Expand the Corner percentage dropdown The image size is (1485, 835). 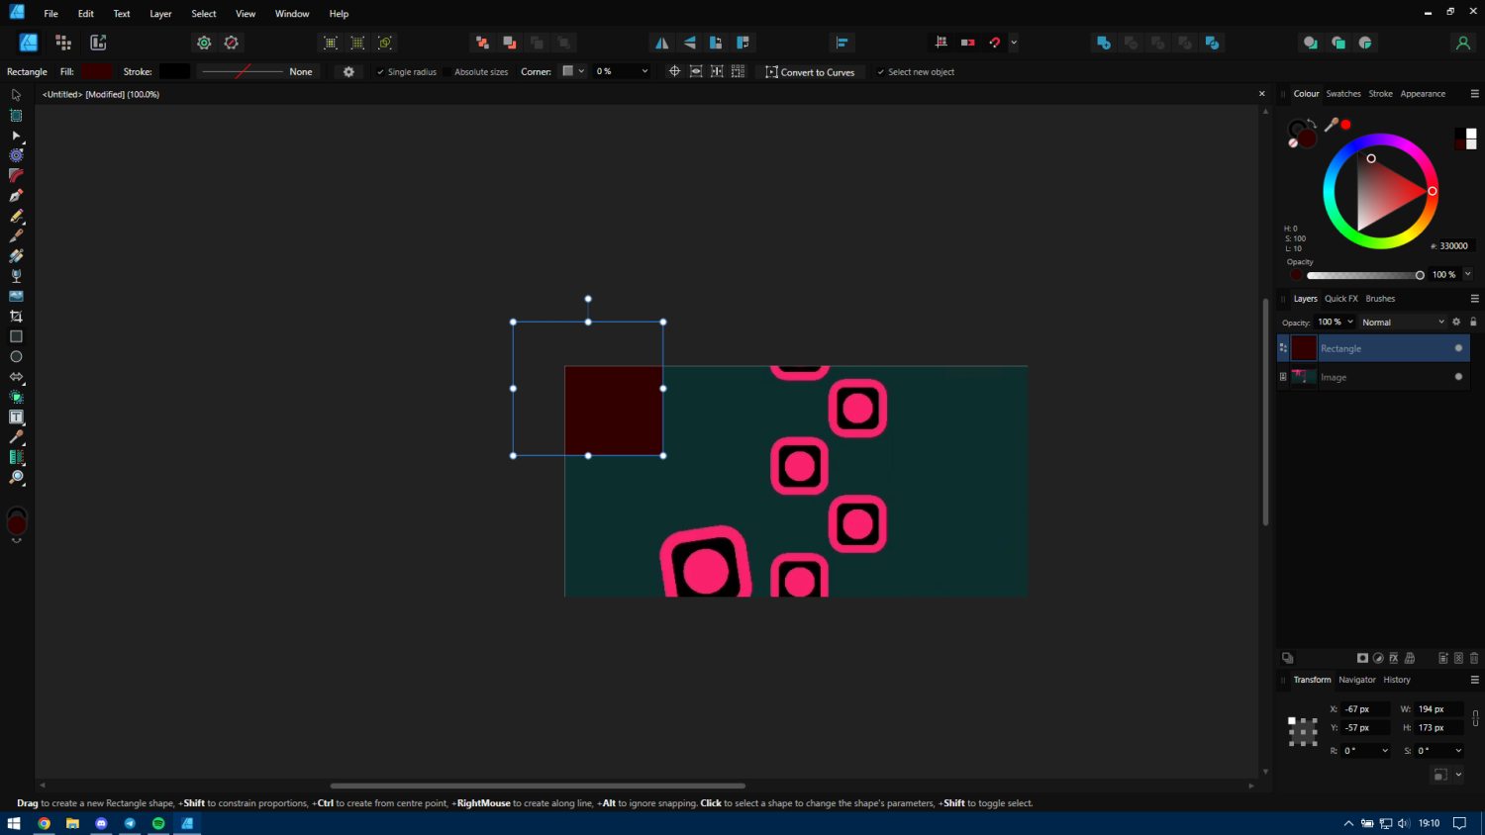click(644, 71)
